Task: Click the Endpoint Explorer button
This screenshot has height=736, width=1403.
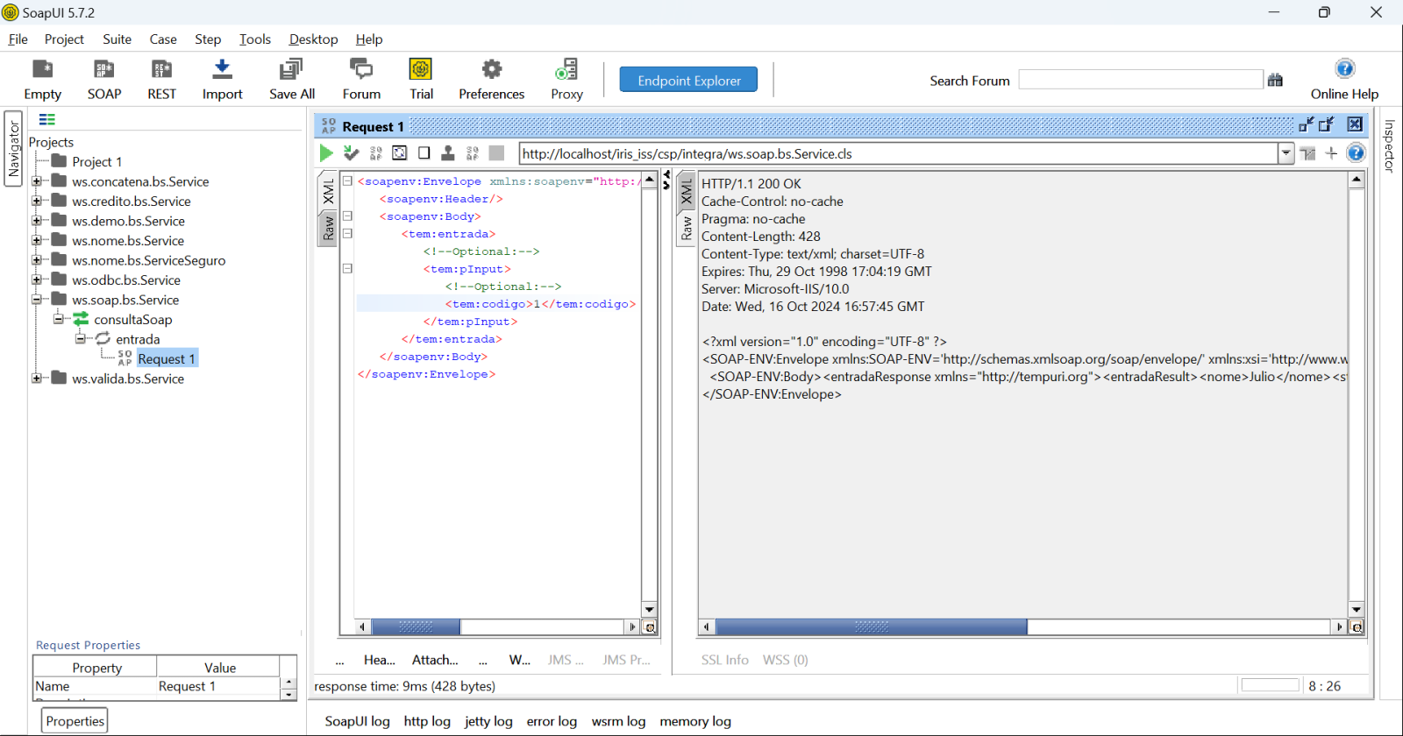Action: (688, 81)
